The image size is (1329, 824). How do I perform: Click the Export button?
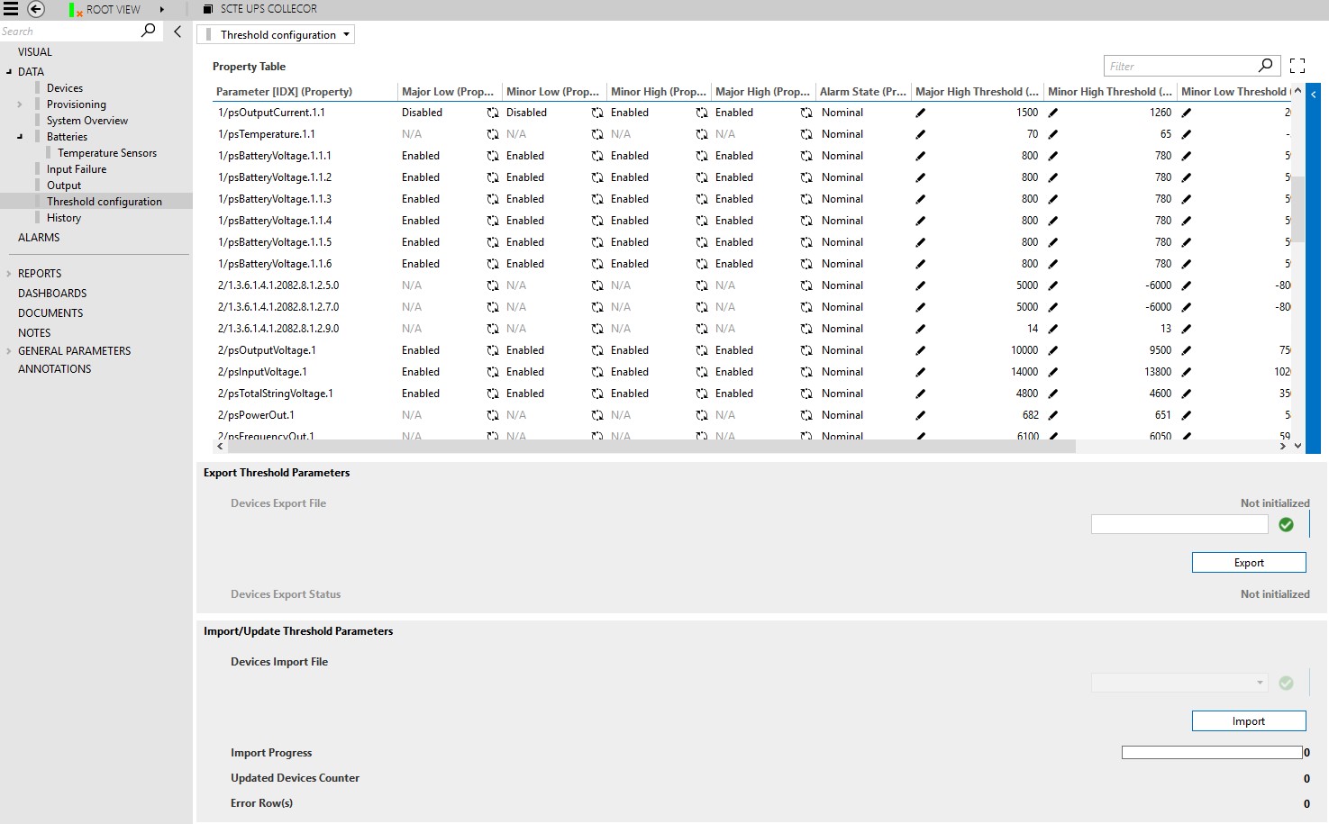pos(1248,562)
